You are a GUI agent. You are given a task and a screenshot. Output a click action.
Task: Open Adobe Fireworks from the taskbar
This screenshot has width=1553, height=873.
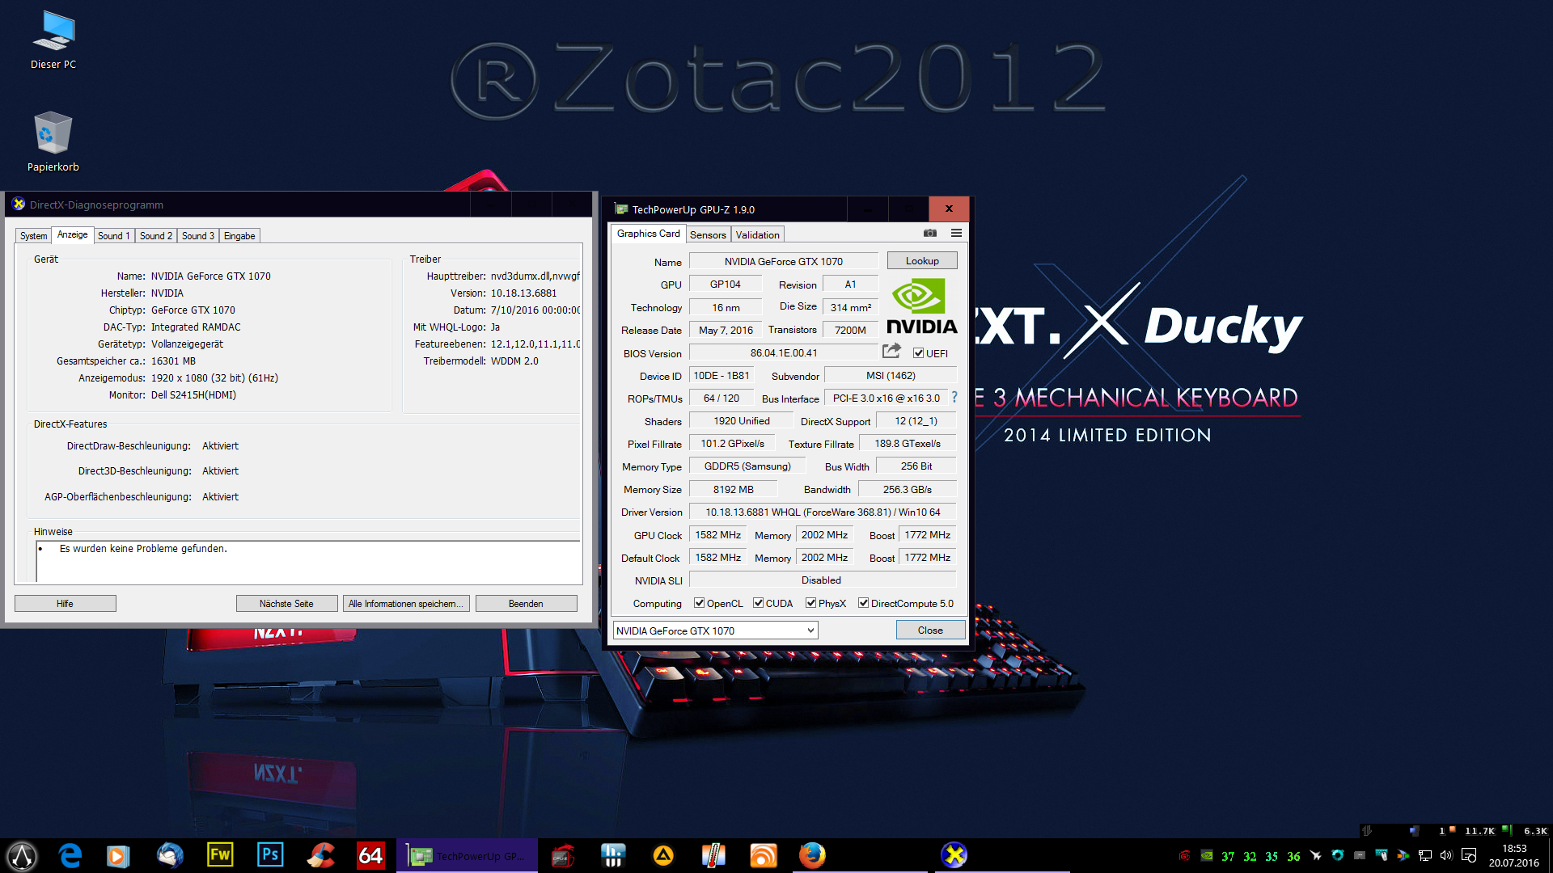point(220,854)
